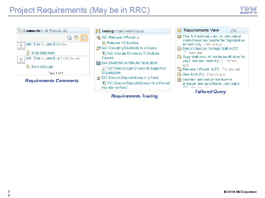The image size is (265, 198).
Task: Open 'Give Back (74)' requirement link
Action: coord(194,74)
